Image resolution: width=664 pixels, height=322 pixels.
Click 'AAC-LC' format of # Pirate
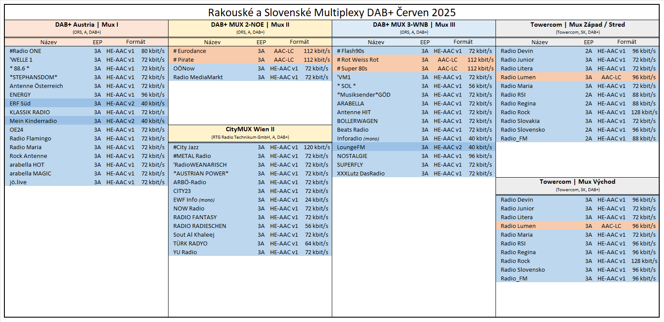[x=284, y=59]
